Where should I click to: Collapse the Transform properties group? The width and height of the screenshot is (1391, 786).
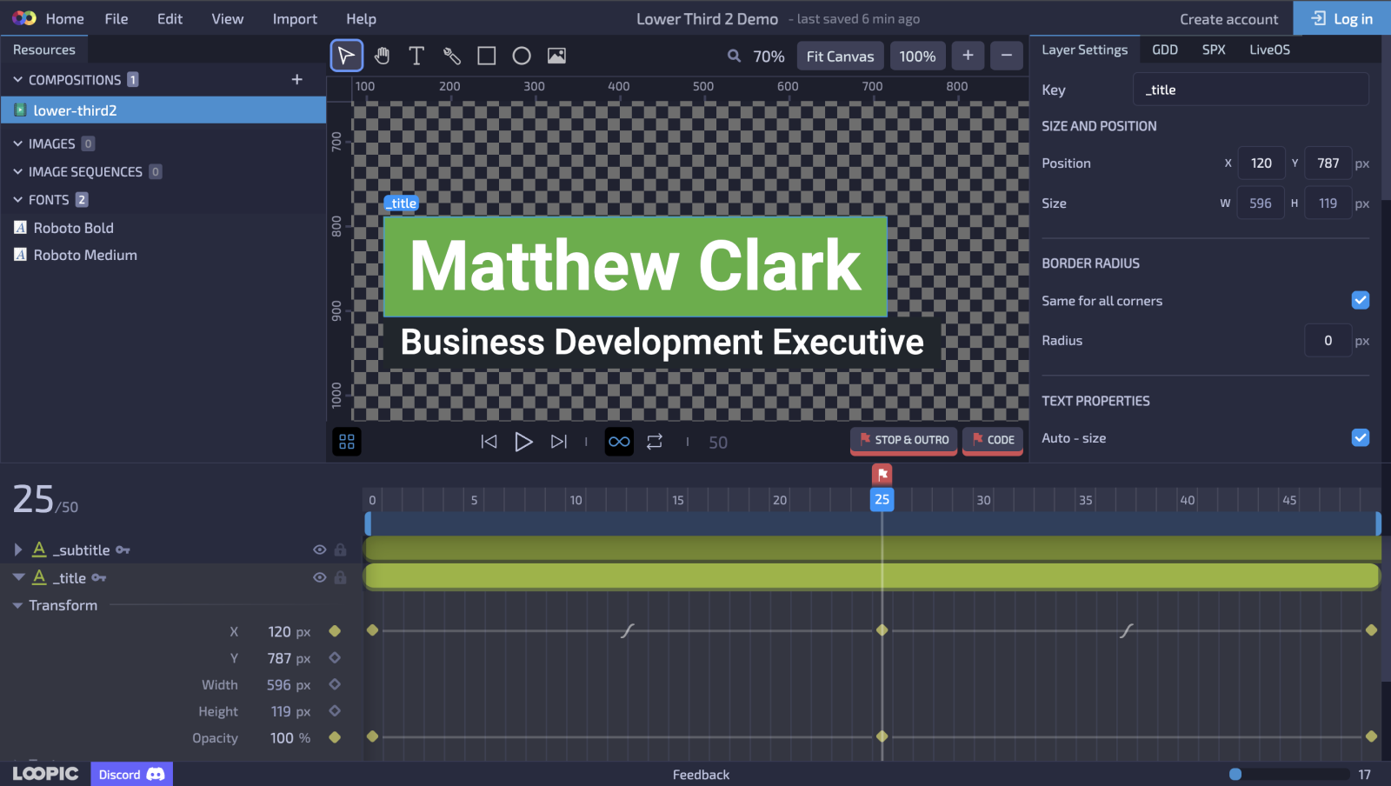pos(17,605)
